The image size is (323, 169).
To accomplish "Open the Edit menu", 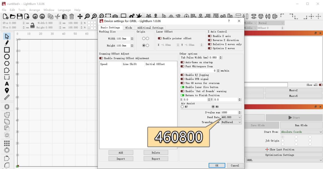I will pyautogui.click(x=12, y=10).
